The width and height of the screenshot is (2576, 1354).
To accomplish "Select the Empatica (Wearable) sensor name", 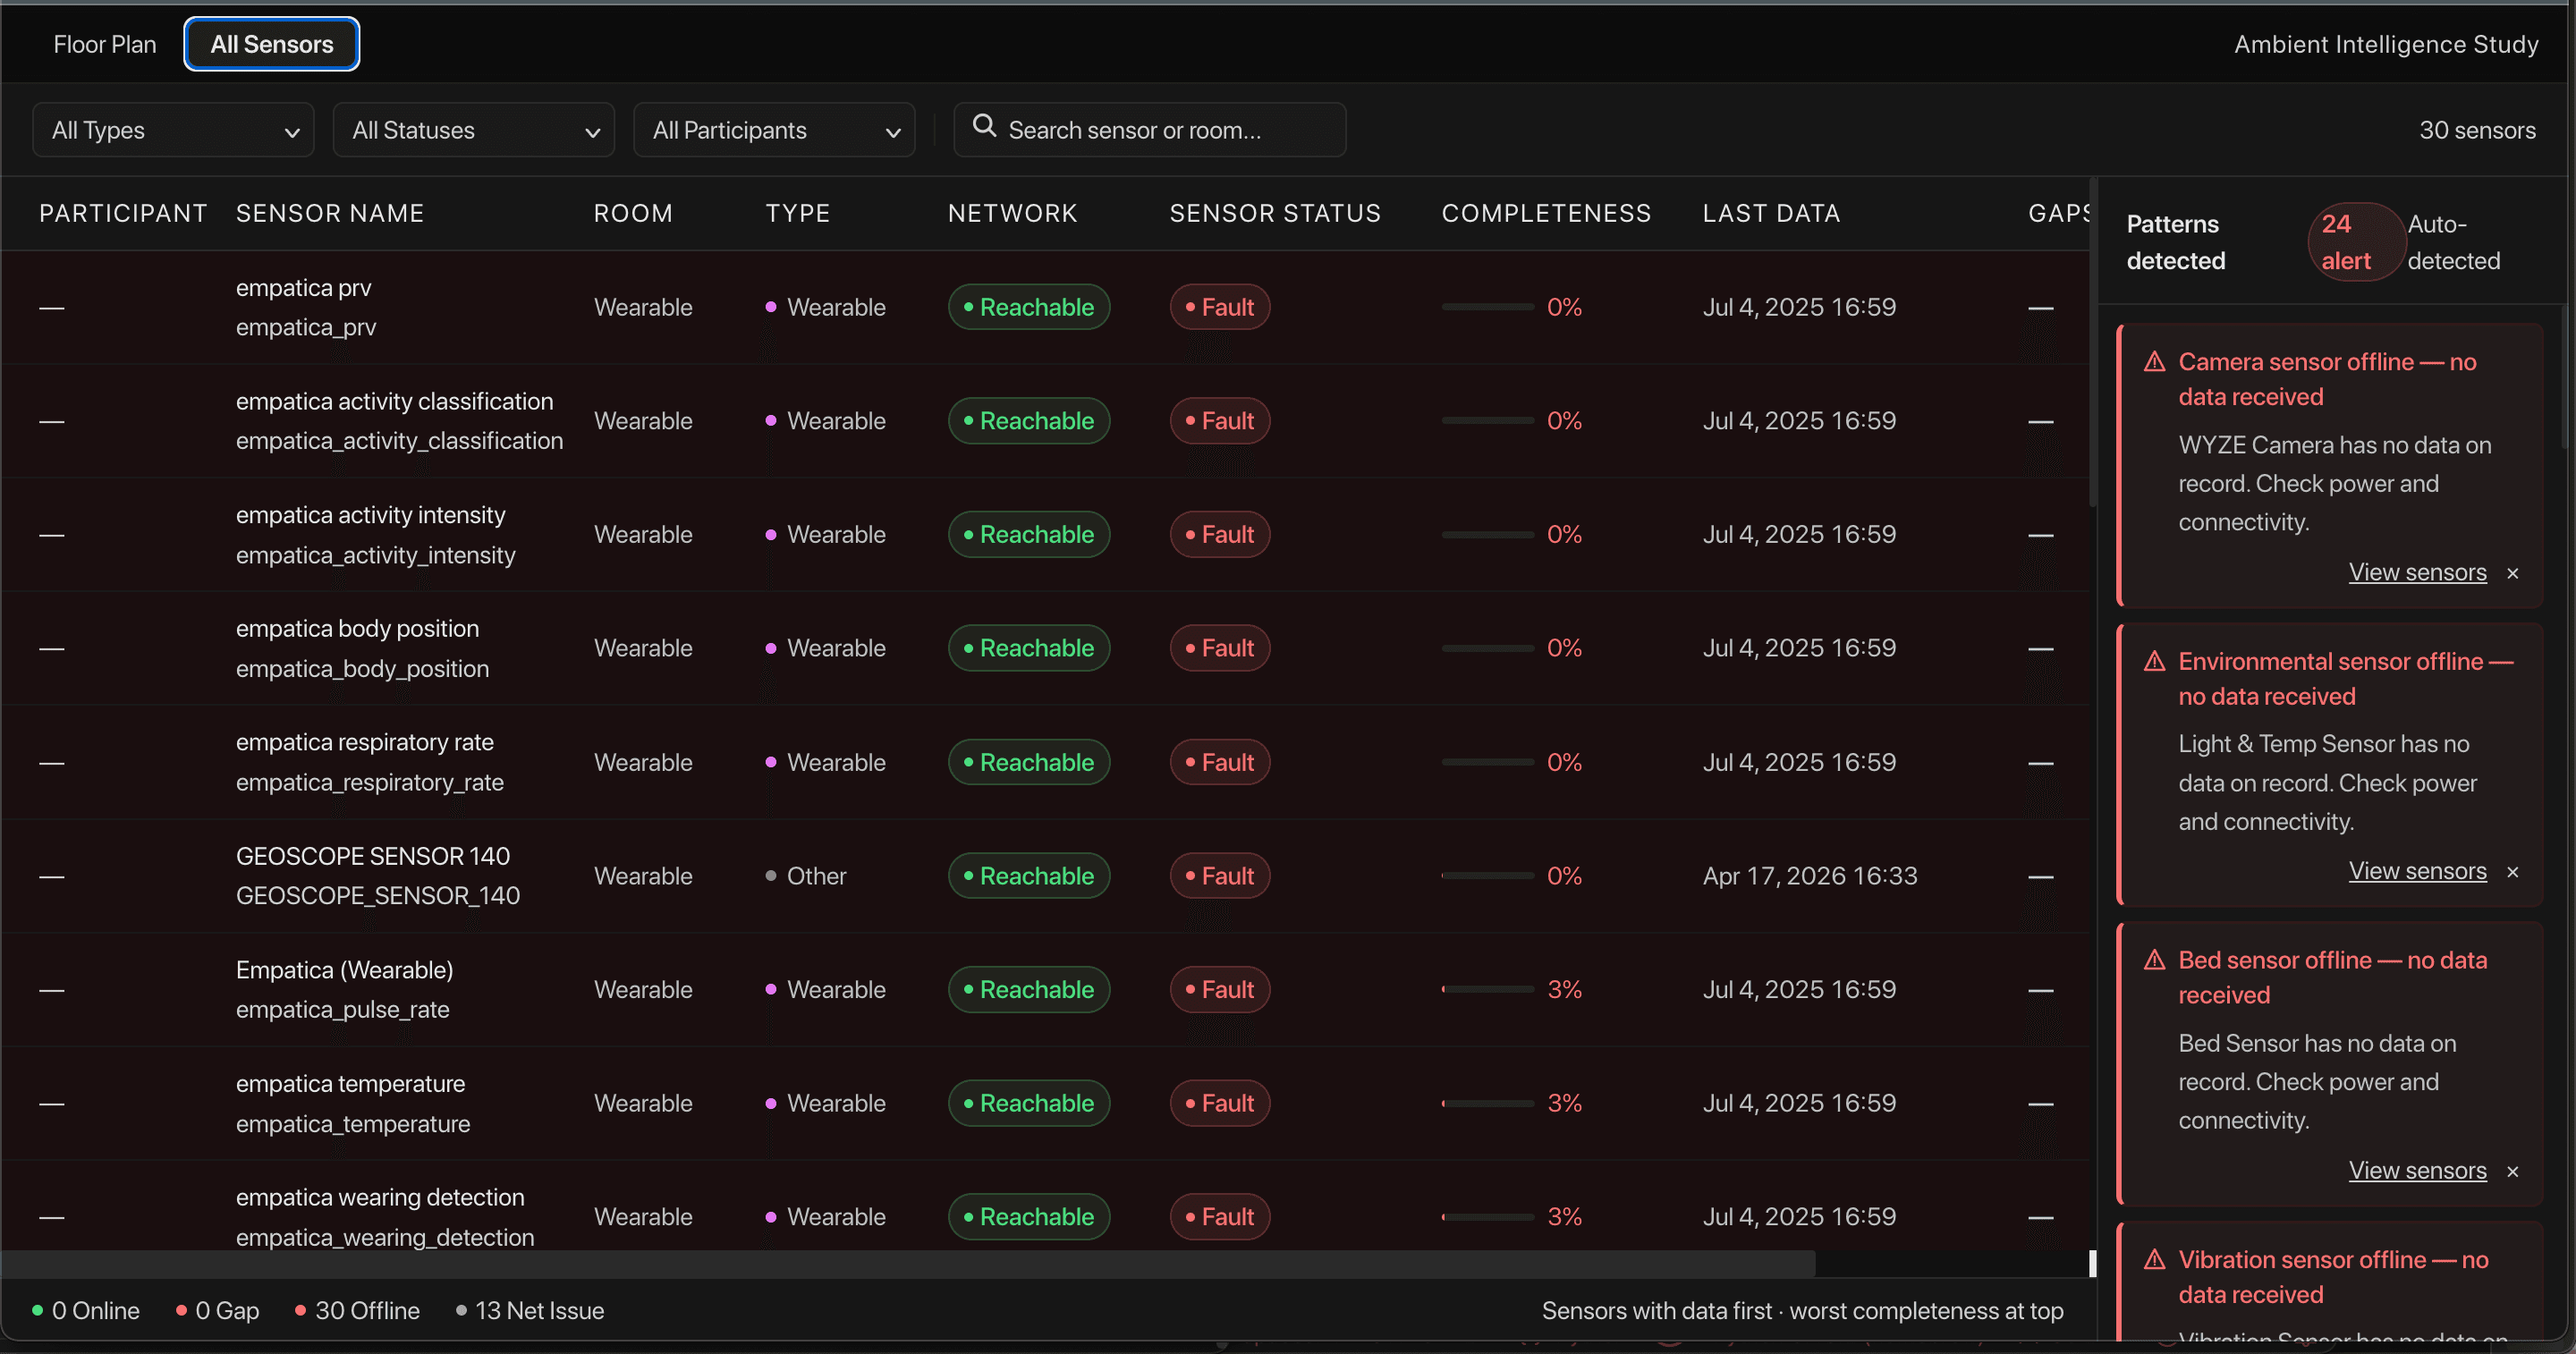I will point(345,970).
